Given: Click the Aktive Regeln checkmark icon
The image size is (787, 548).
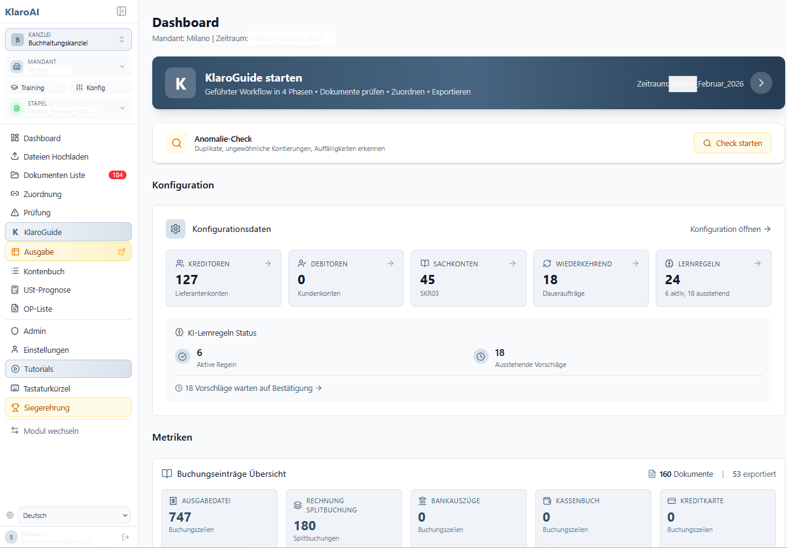Looking at the screenshot, I should click(x=182, y=357).
